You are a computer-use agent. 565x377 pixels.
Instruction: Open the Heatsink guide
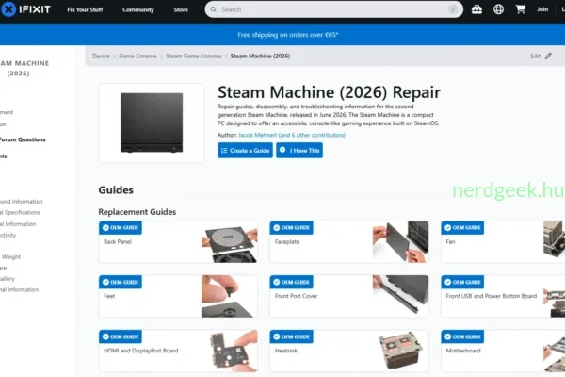click(349, 351)
